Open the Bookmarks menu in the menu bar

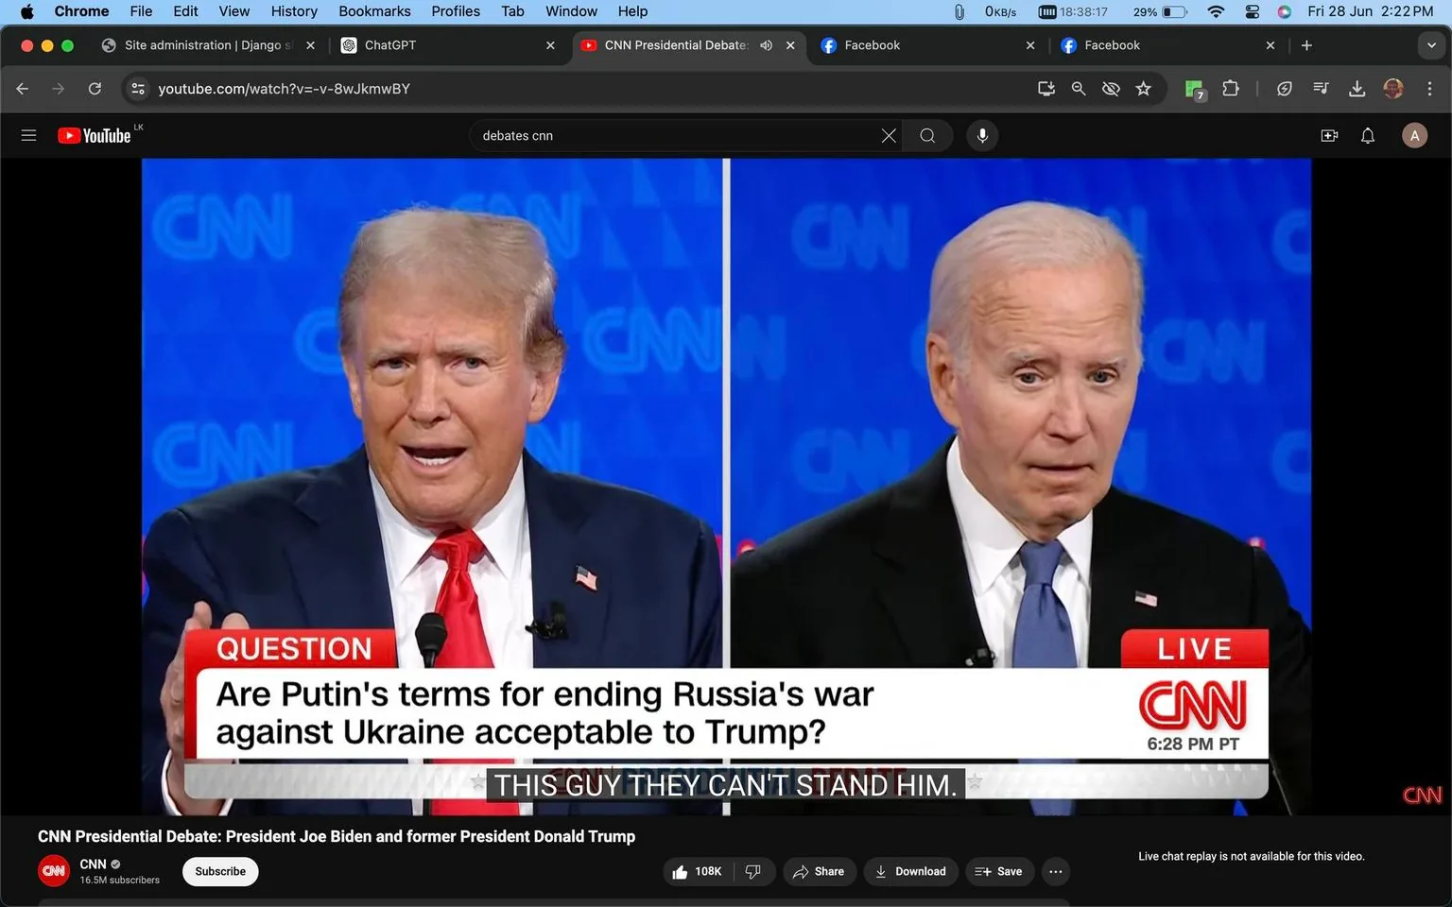point(374,11)
